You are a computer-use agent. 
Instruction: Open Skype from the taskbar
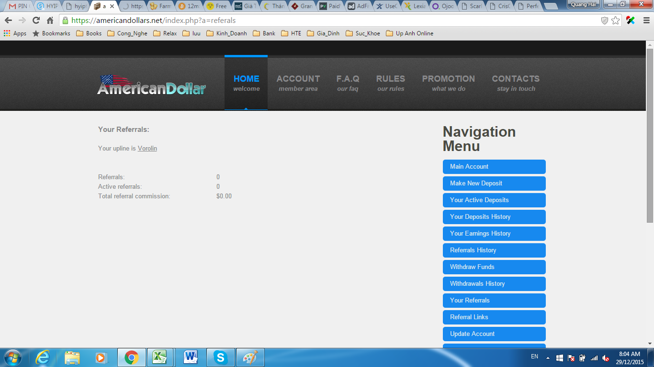tap(220, 357)
